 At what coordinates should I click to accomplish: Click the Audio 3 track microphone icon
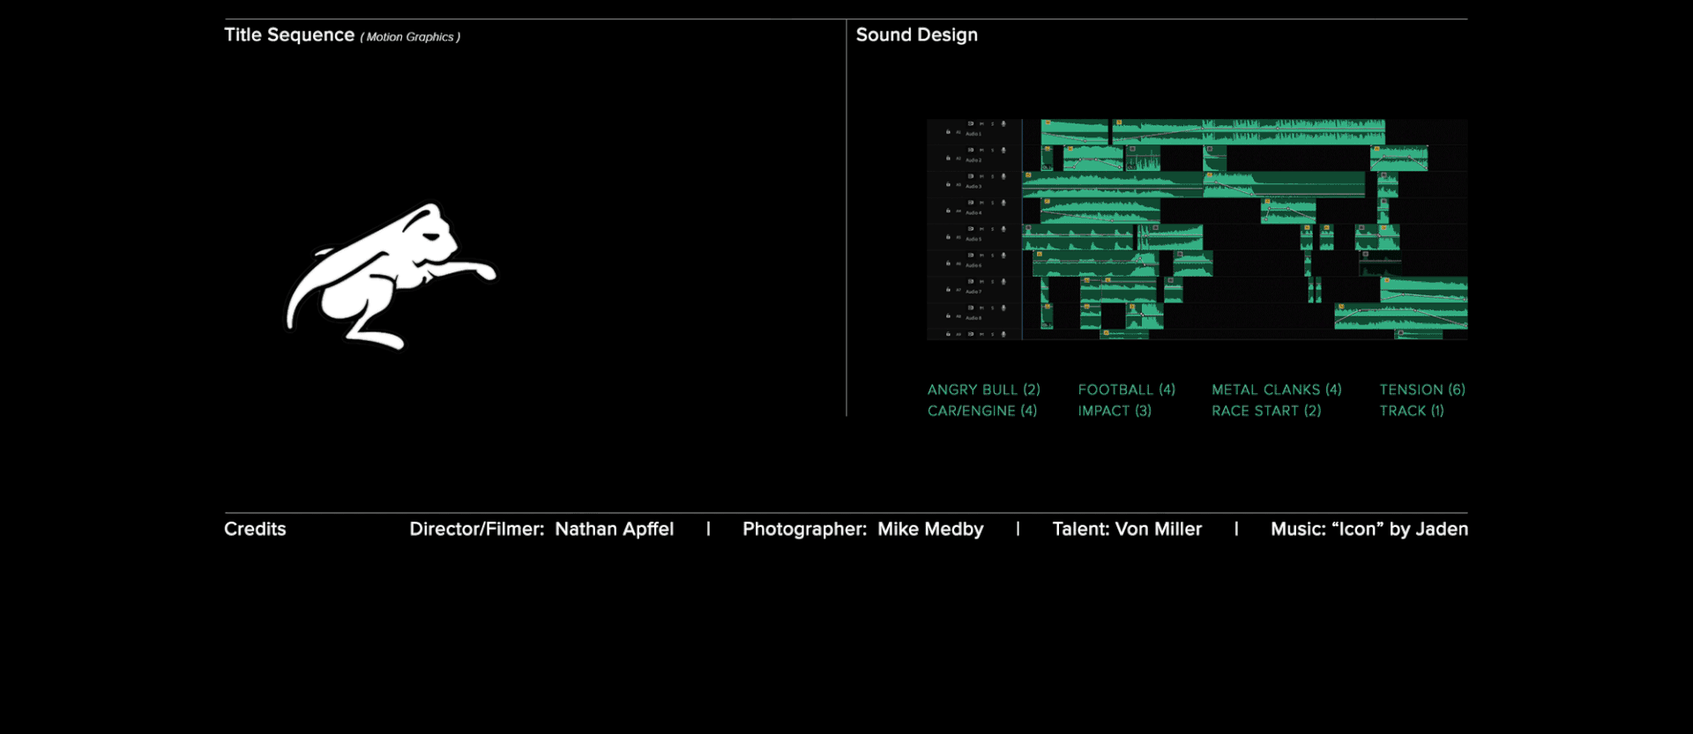coord(1003,176)
